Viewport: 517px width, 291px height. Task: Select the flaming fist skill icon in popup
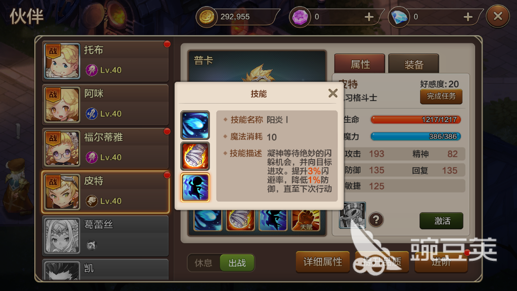pos(195,156)
